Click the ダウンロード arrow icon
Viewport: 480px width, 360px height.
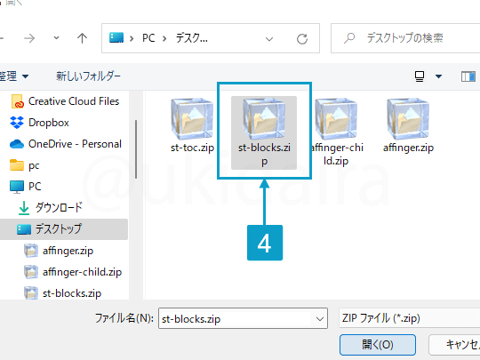24,208
